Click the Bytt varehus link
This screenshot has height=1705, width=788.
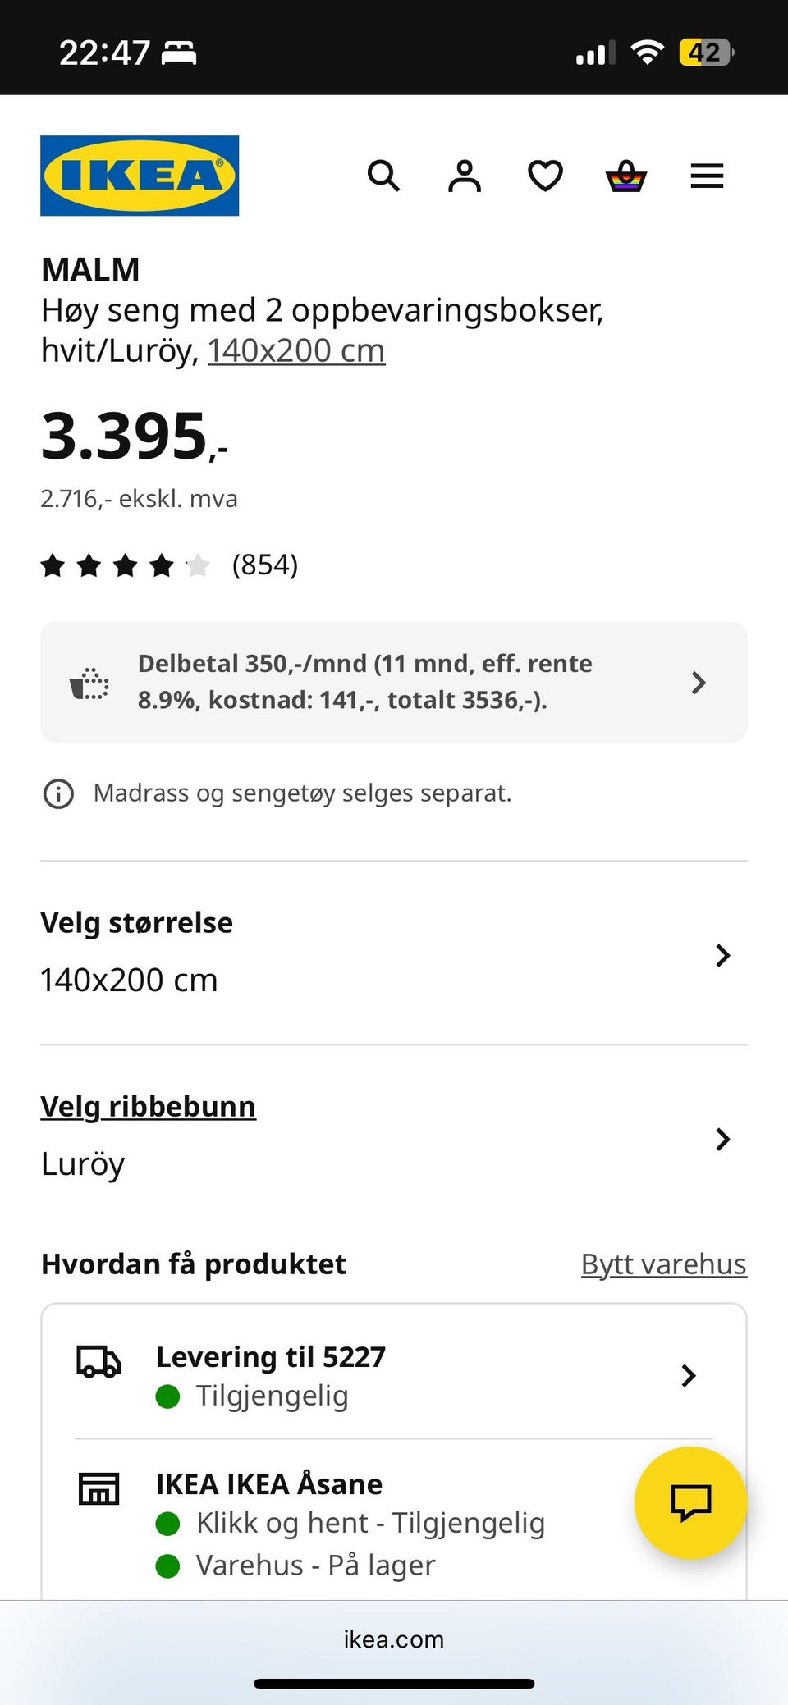tap(663, 1264)
